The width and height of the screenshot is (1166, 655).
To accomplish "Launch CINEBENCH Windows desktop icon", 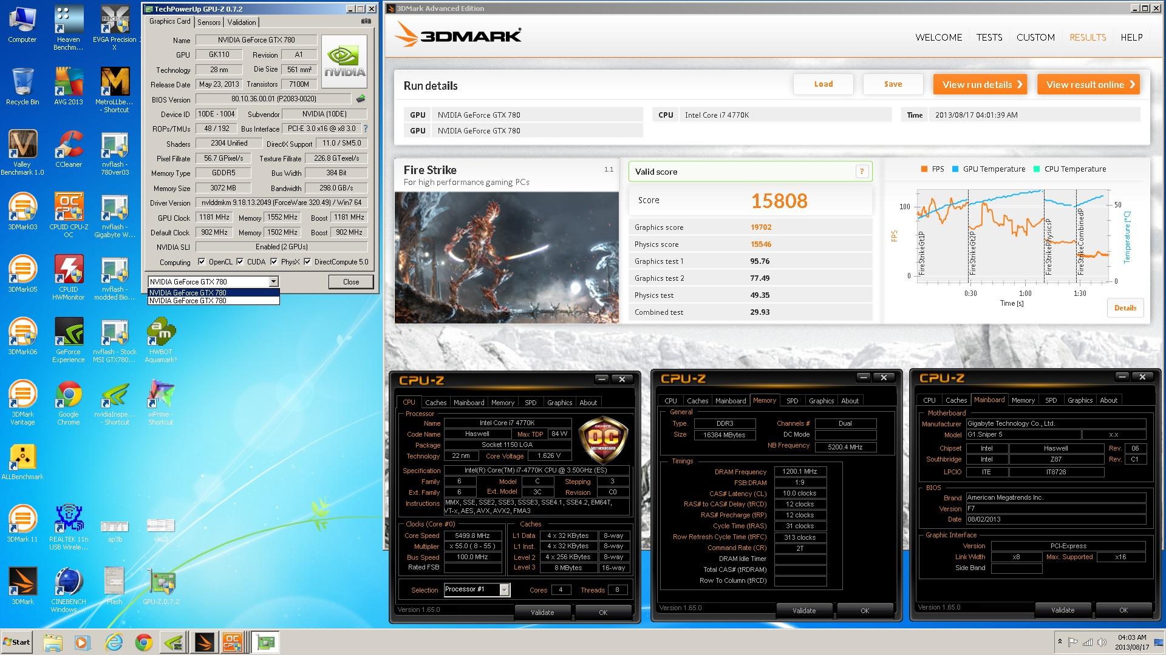I will click(x=68, y=589).
